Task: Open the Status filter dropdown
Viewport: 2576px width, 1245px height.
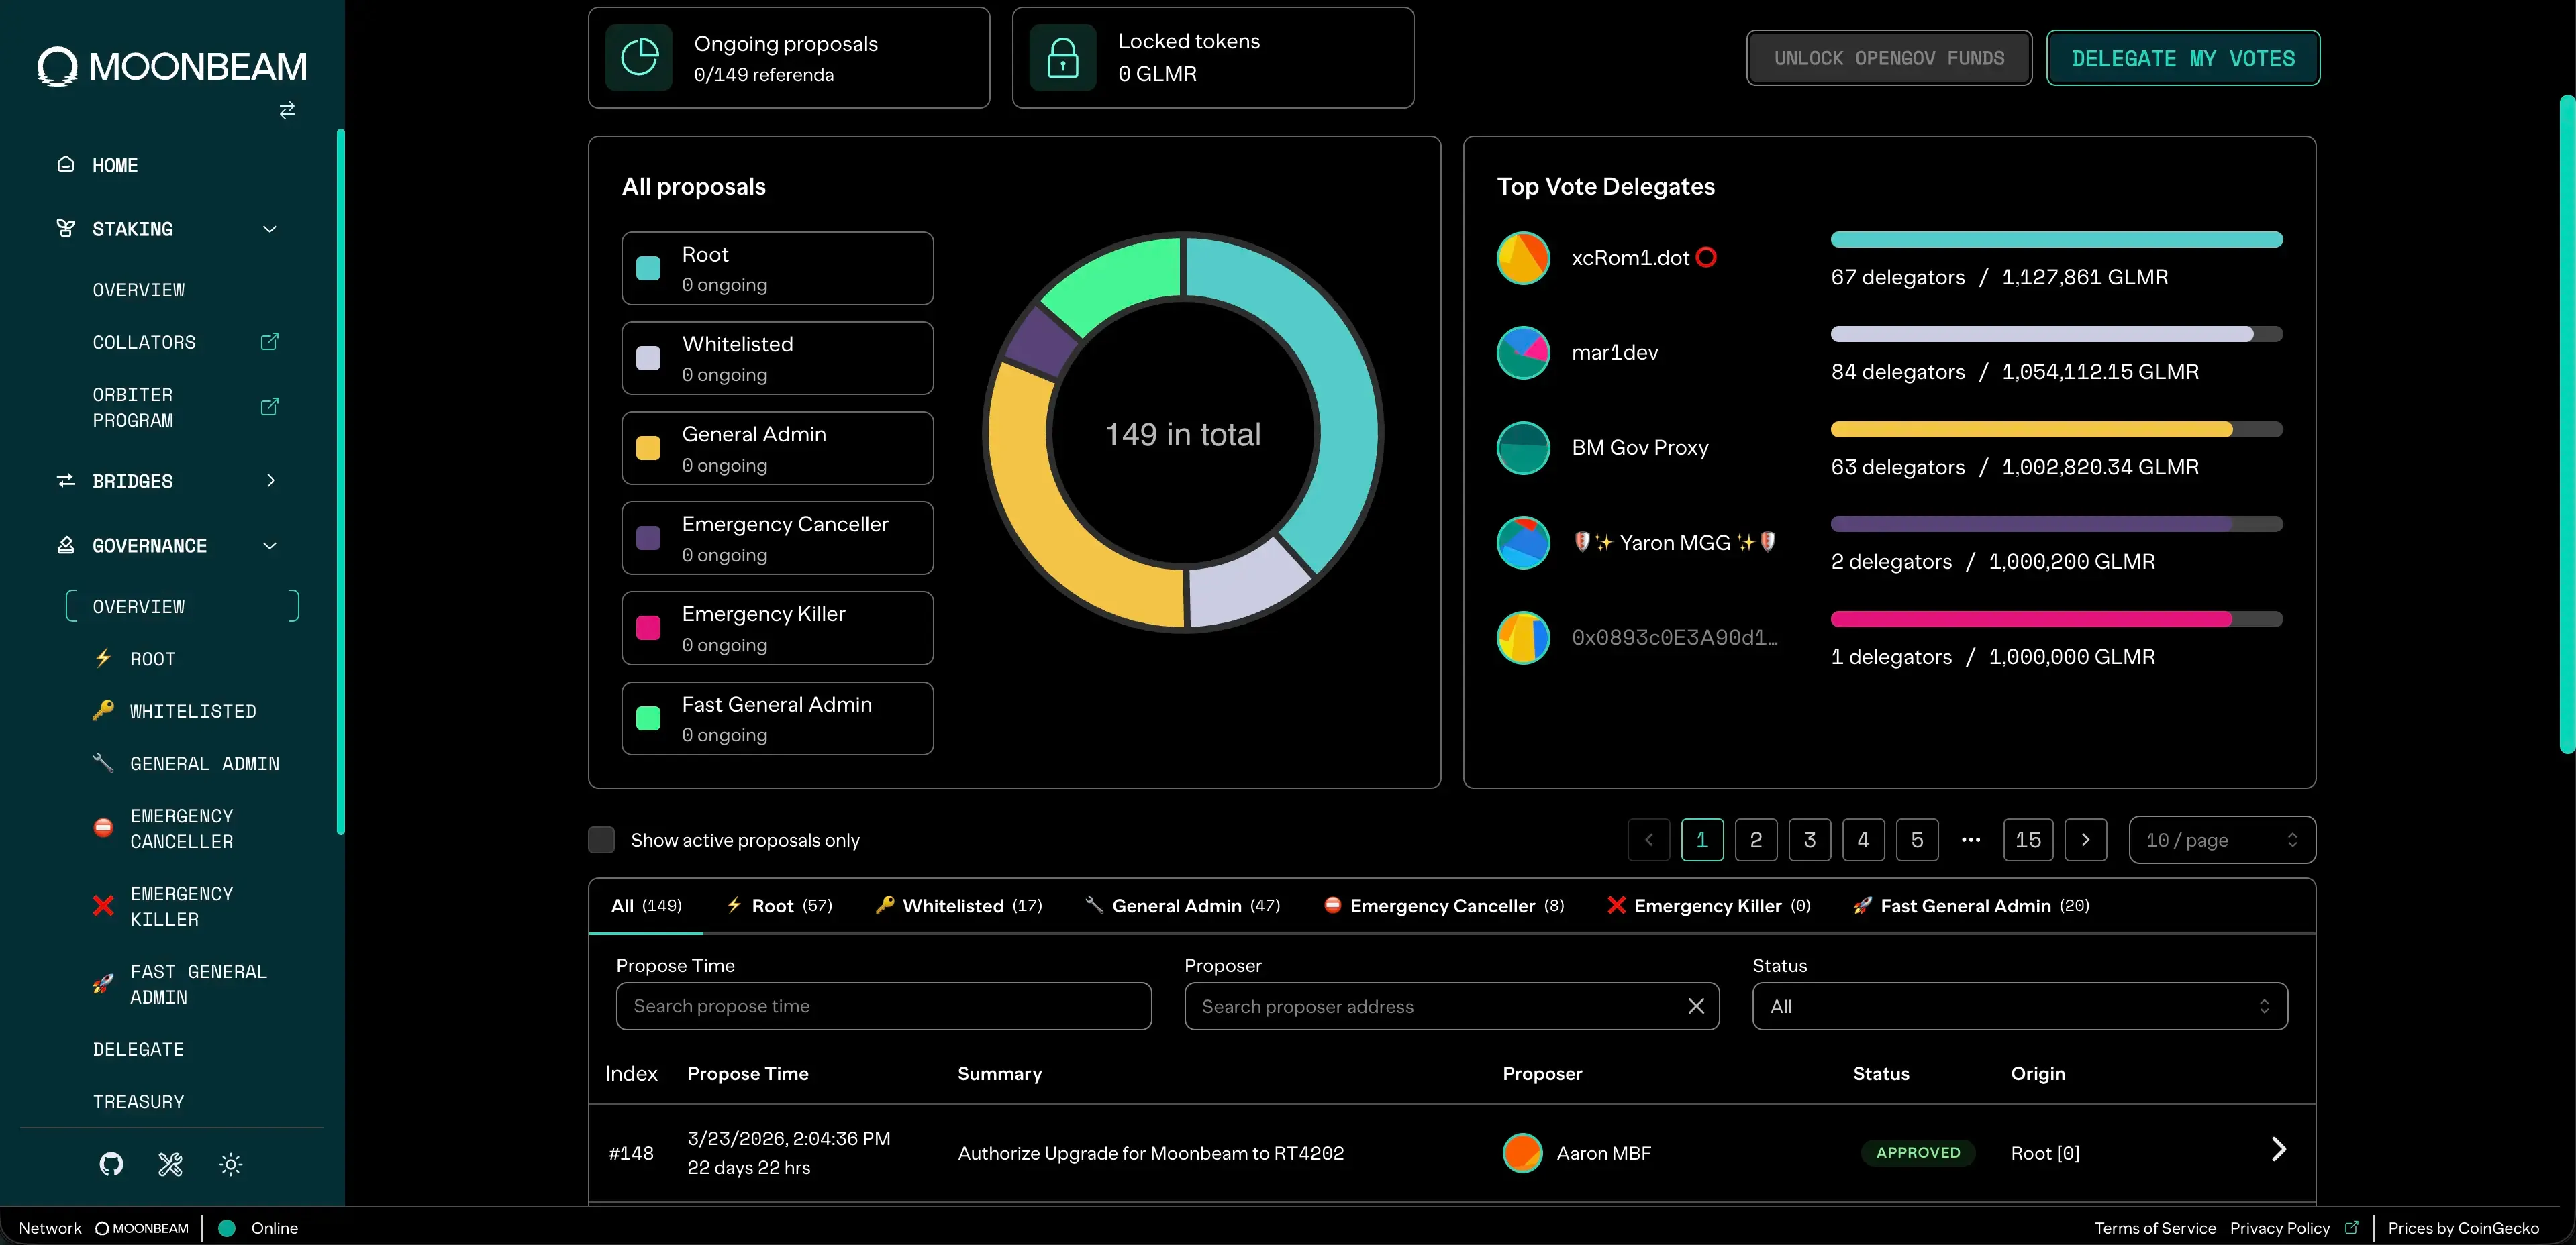Action: click(x=2020, y=1006)
